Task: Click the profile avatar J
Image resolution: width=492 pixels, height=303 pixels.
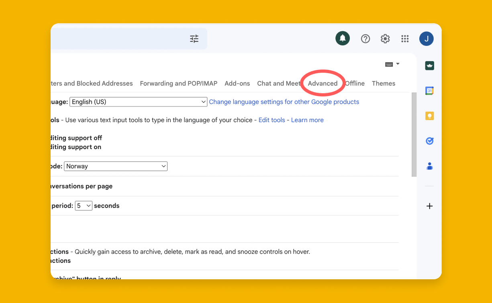Action: point(427,39)
